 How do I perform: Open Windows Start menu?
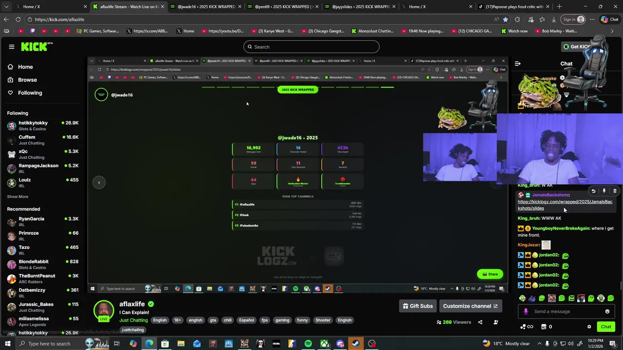point(8,344)
